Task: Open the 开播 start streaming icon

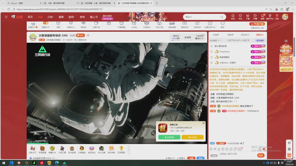Action: (x=255, y=17)
